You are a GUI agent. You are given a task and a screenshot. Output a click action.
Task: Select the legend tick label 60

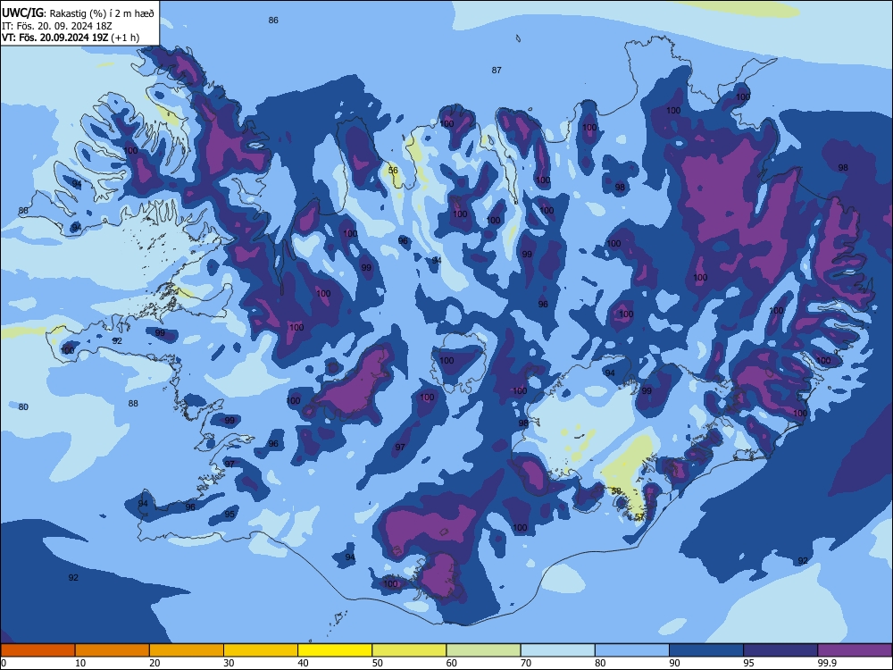point(452,663)
